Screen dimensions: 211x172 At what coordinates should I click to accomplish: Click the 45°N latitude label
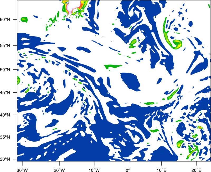[5, 92]
